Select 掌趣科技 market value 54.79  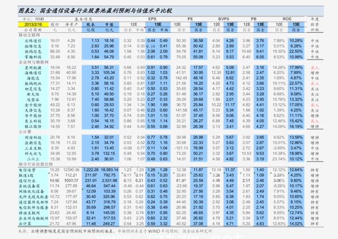tap(109, 57)
